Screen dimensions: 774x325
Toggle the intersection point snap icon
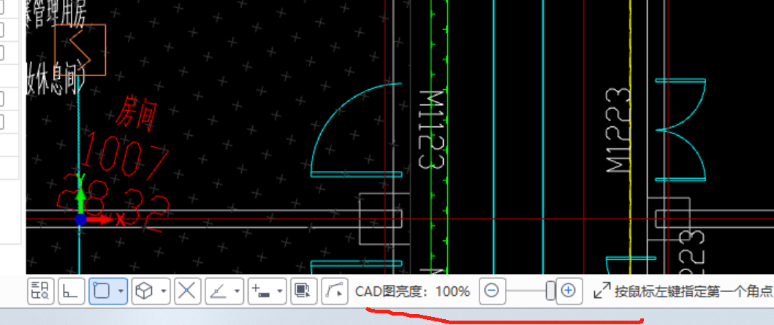click(187, 291)
